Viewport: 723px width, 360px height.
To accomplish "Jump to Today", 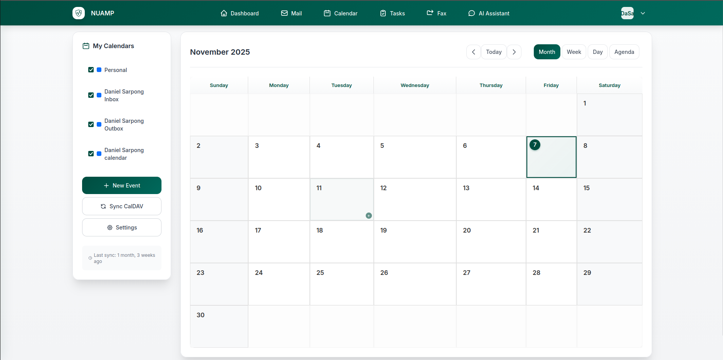I will coord(494,52).
